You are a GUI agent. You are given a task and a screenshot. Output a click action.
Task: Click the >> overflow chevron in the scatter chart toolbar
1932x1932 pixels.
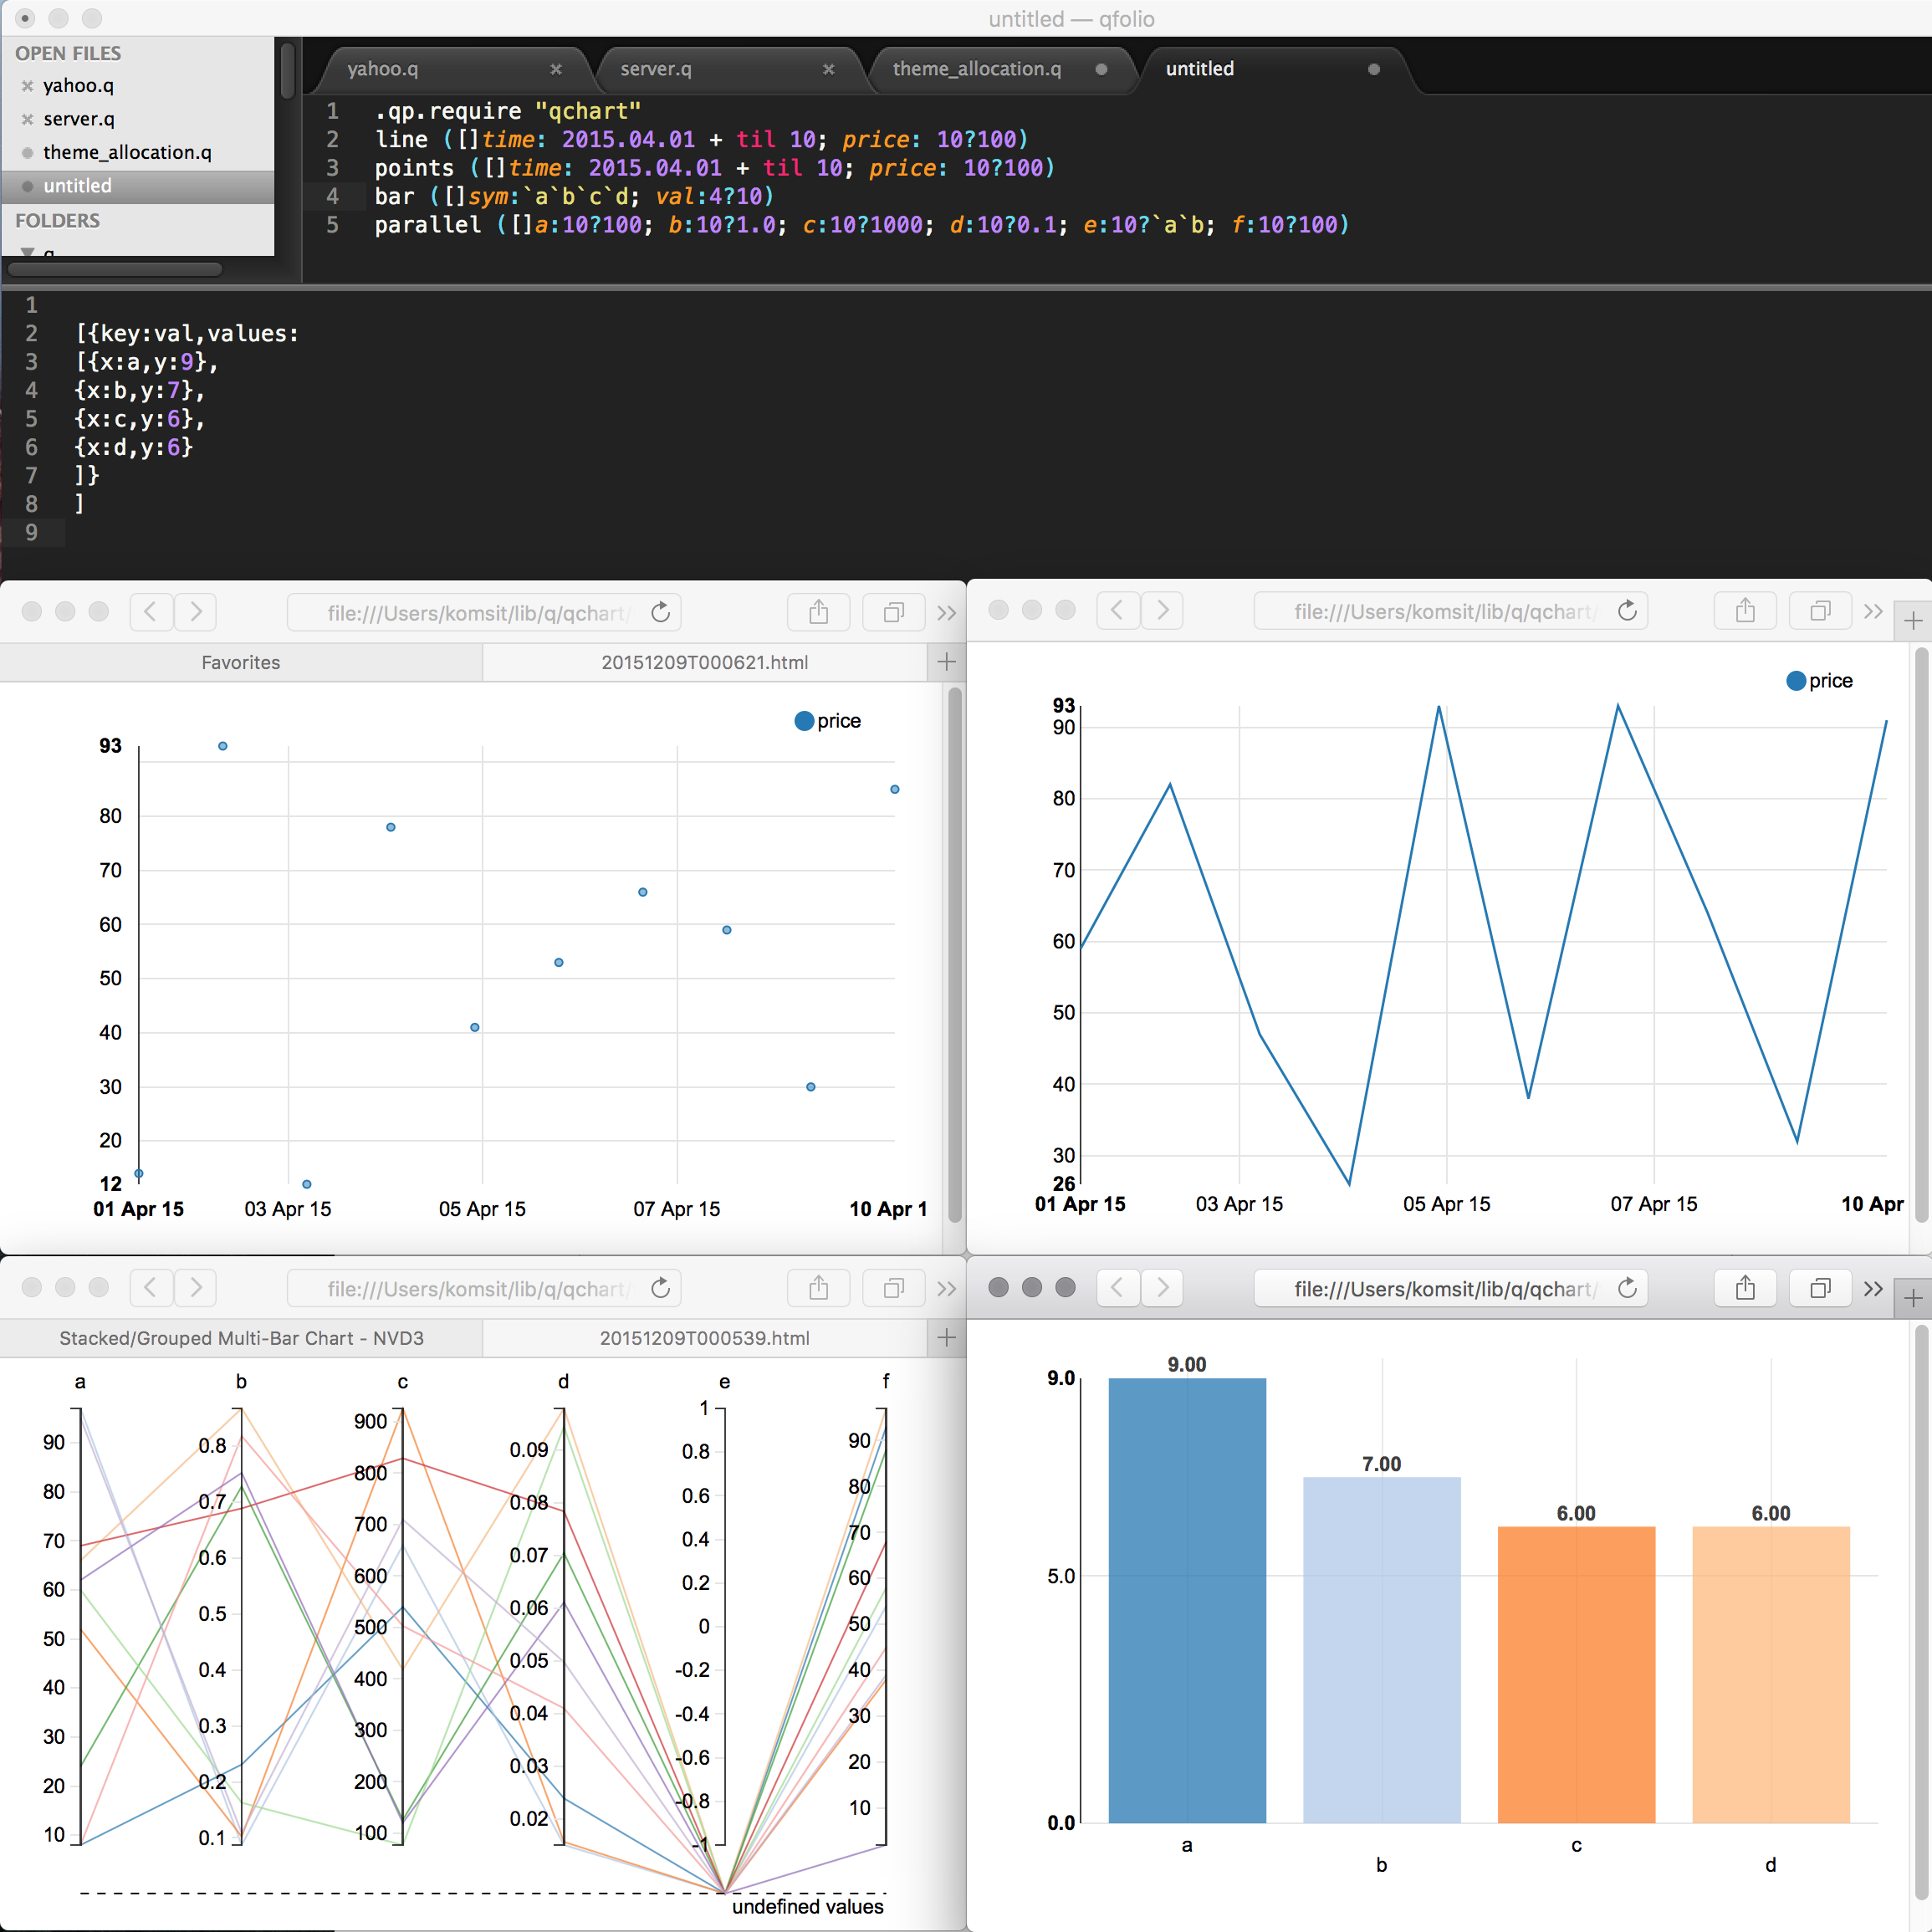click(x=946, y=612)
